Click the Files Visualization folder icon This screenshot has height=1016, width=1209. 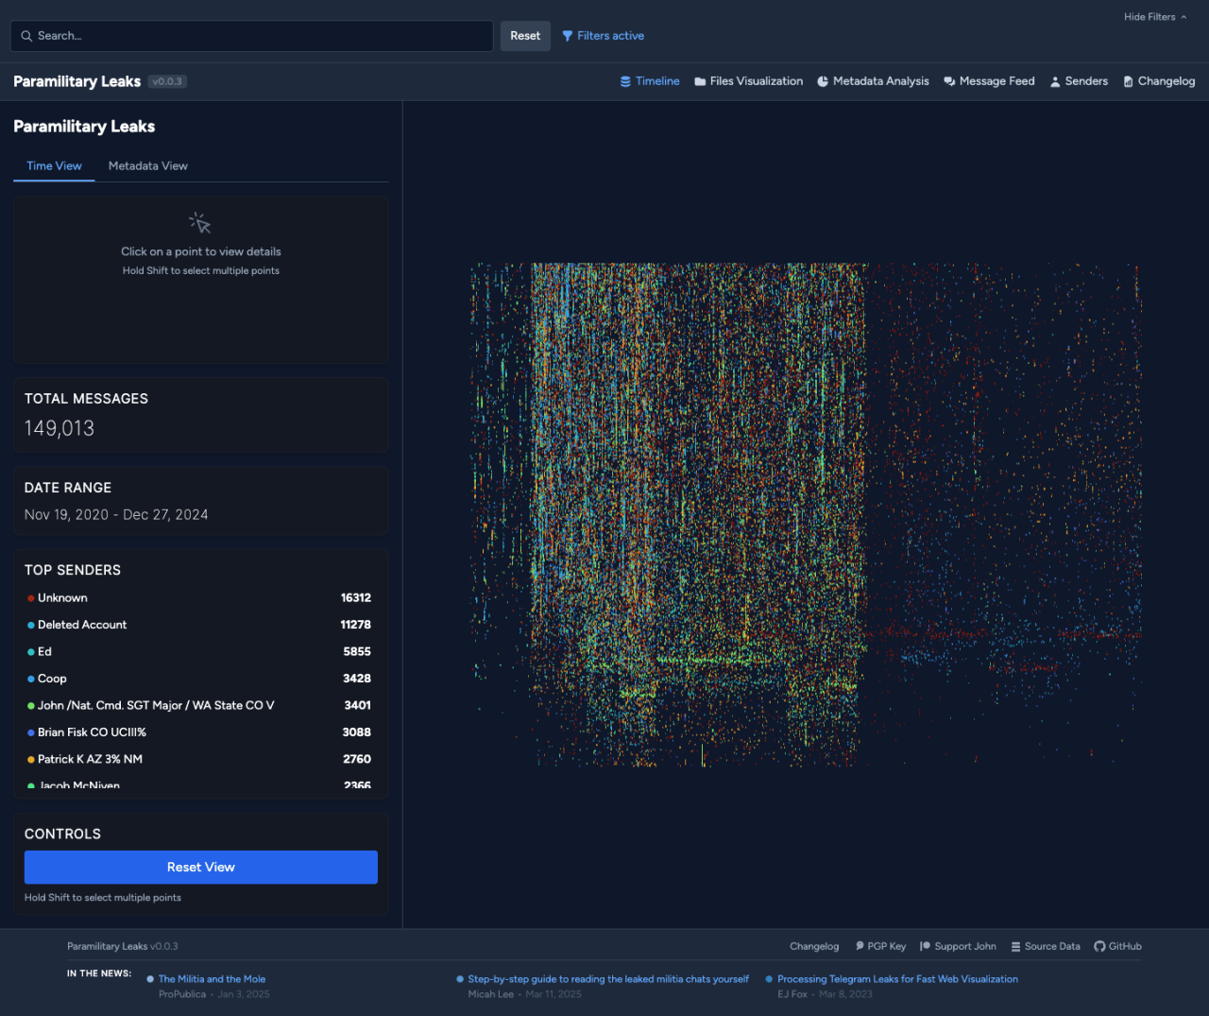click(700, 81)
